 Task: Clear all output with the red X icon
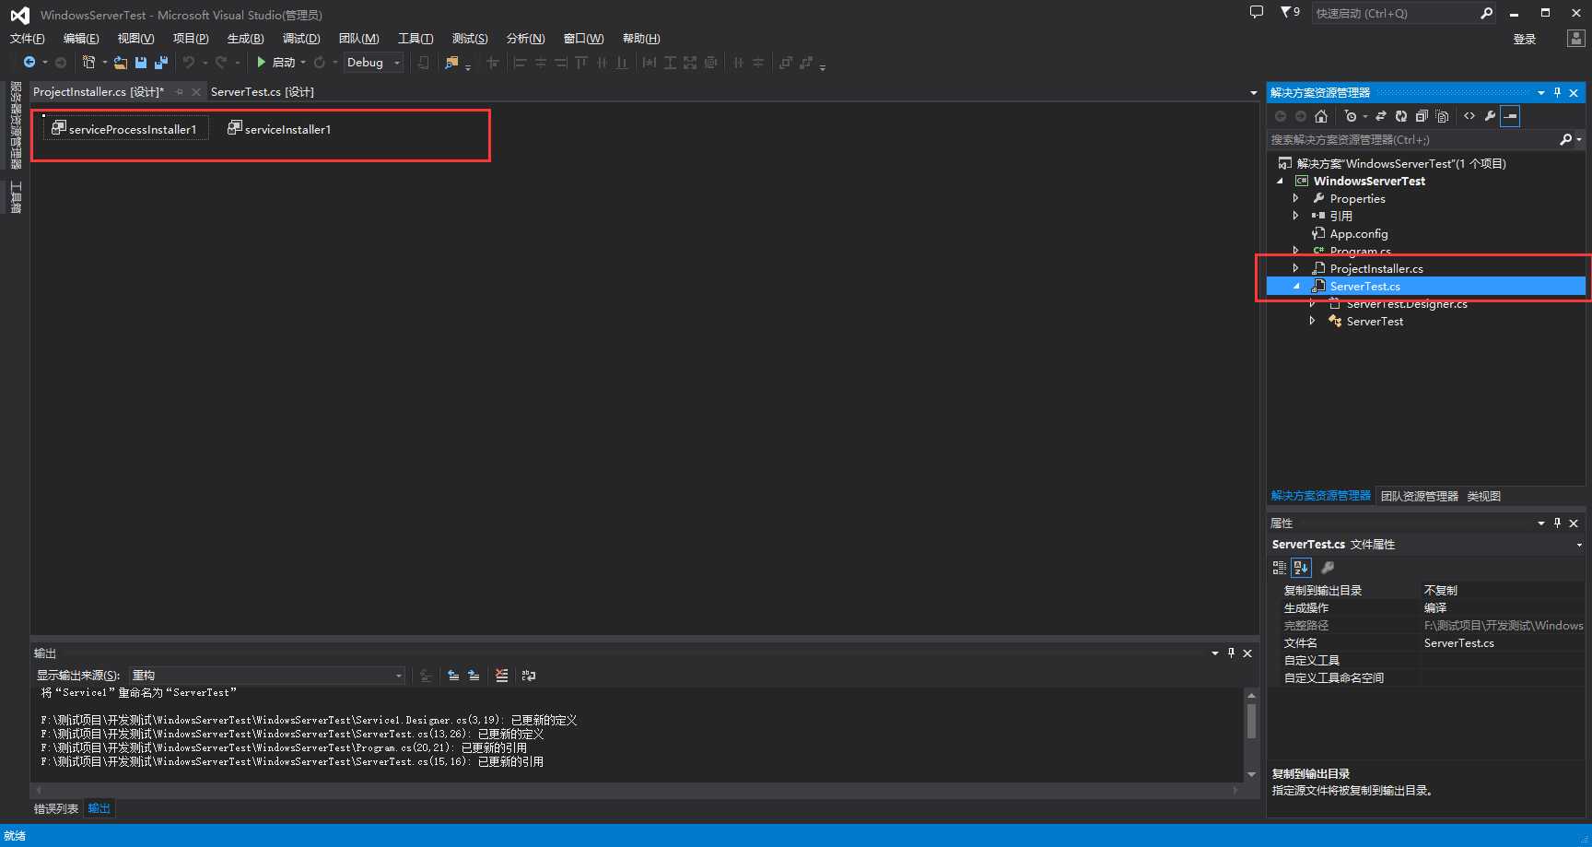501,676
